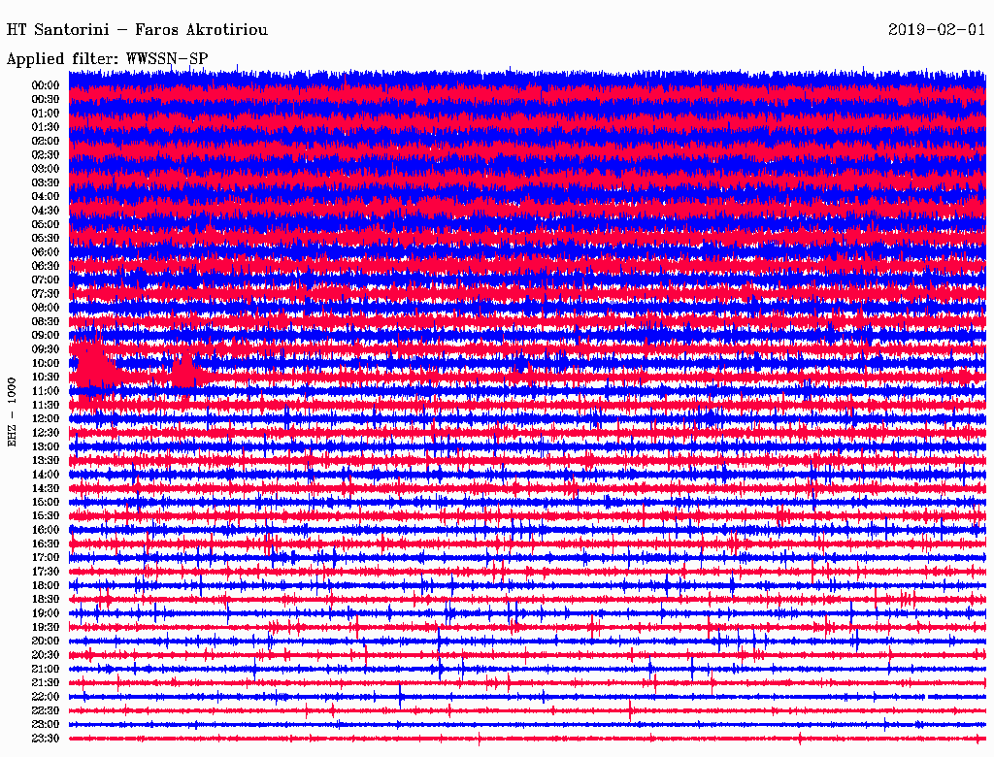Image resolution: width=994 pixels, height=757 pixels.
Task: Click the blue seismogram trace on the 23:00 row
Action: (527, 725)
